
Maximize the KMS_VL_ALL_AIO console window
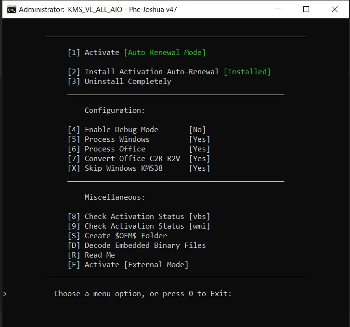(306, 9)
